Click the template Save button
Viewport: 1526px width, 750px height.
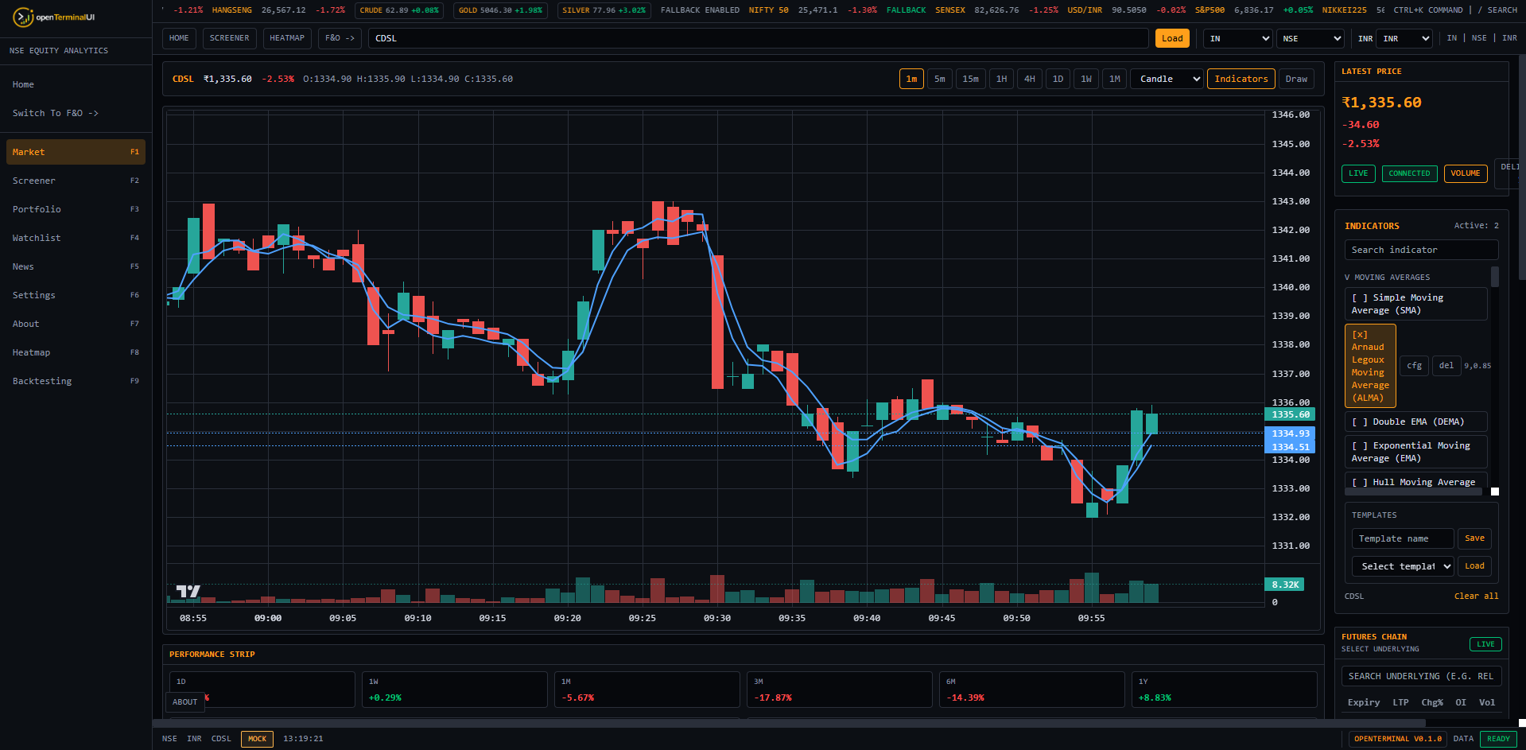click(x=1474, y=538)
